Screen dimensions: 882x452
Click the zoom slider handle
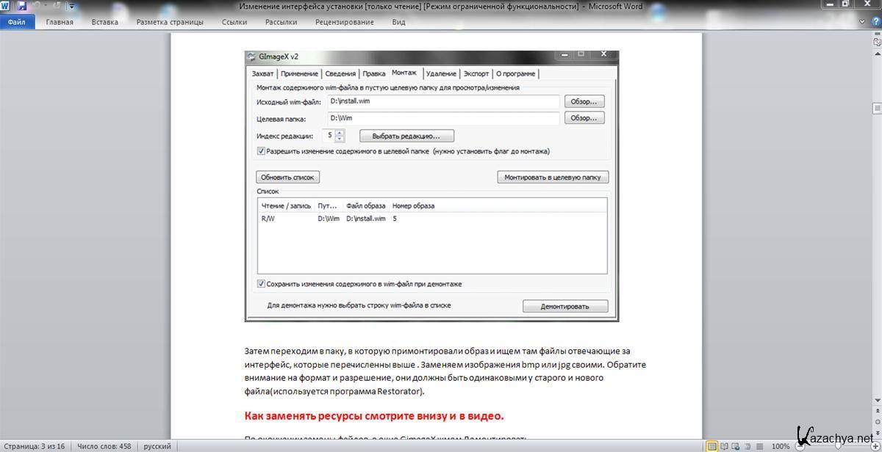click(x=837, y=446)
